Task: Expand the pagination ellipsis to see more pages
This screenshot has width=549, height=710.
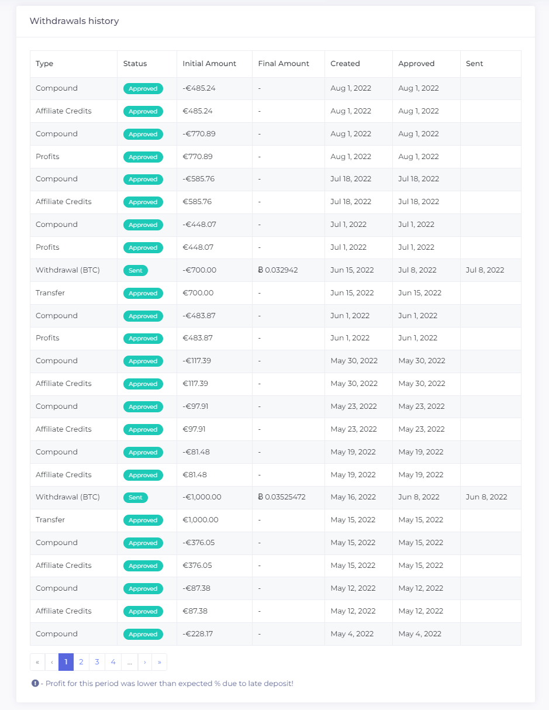Action: point(129,661)
